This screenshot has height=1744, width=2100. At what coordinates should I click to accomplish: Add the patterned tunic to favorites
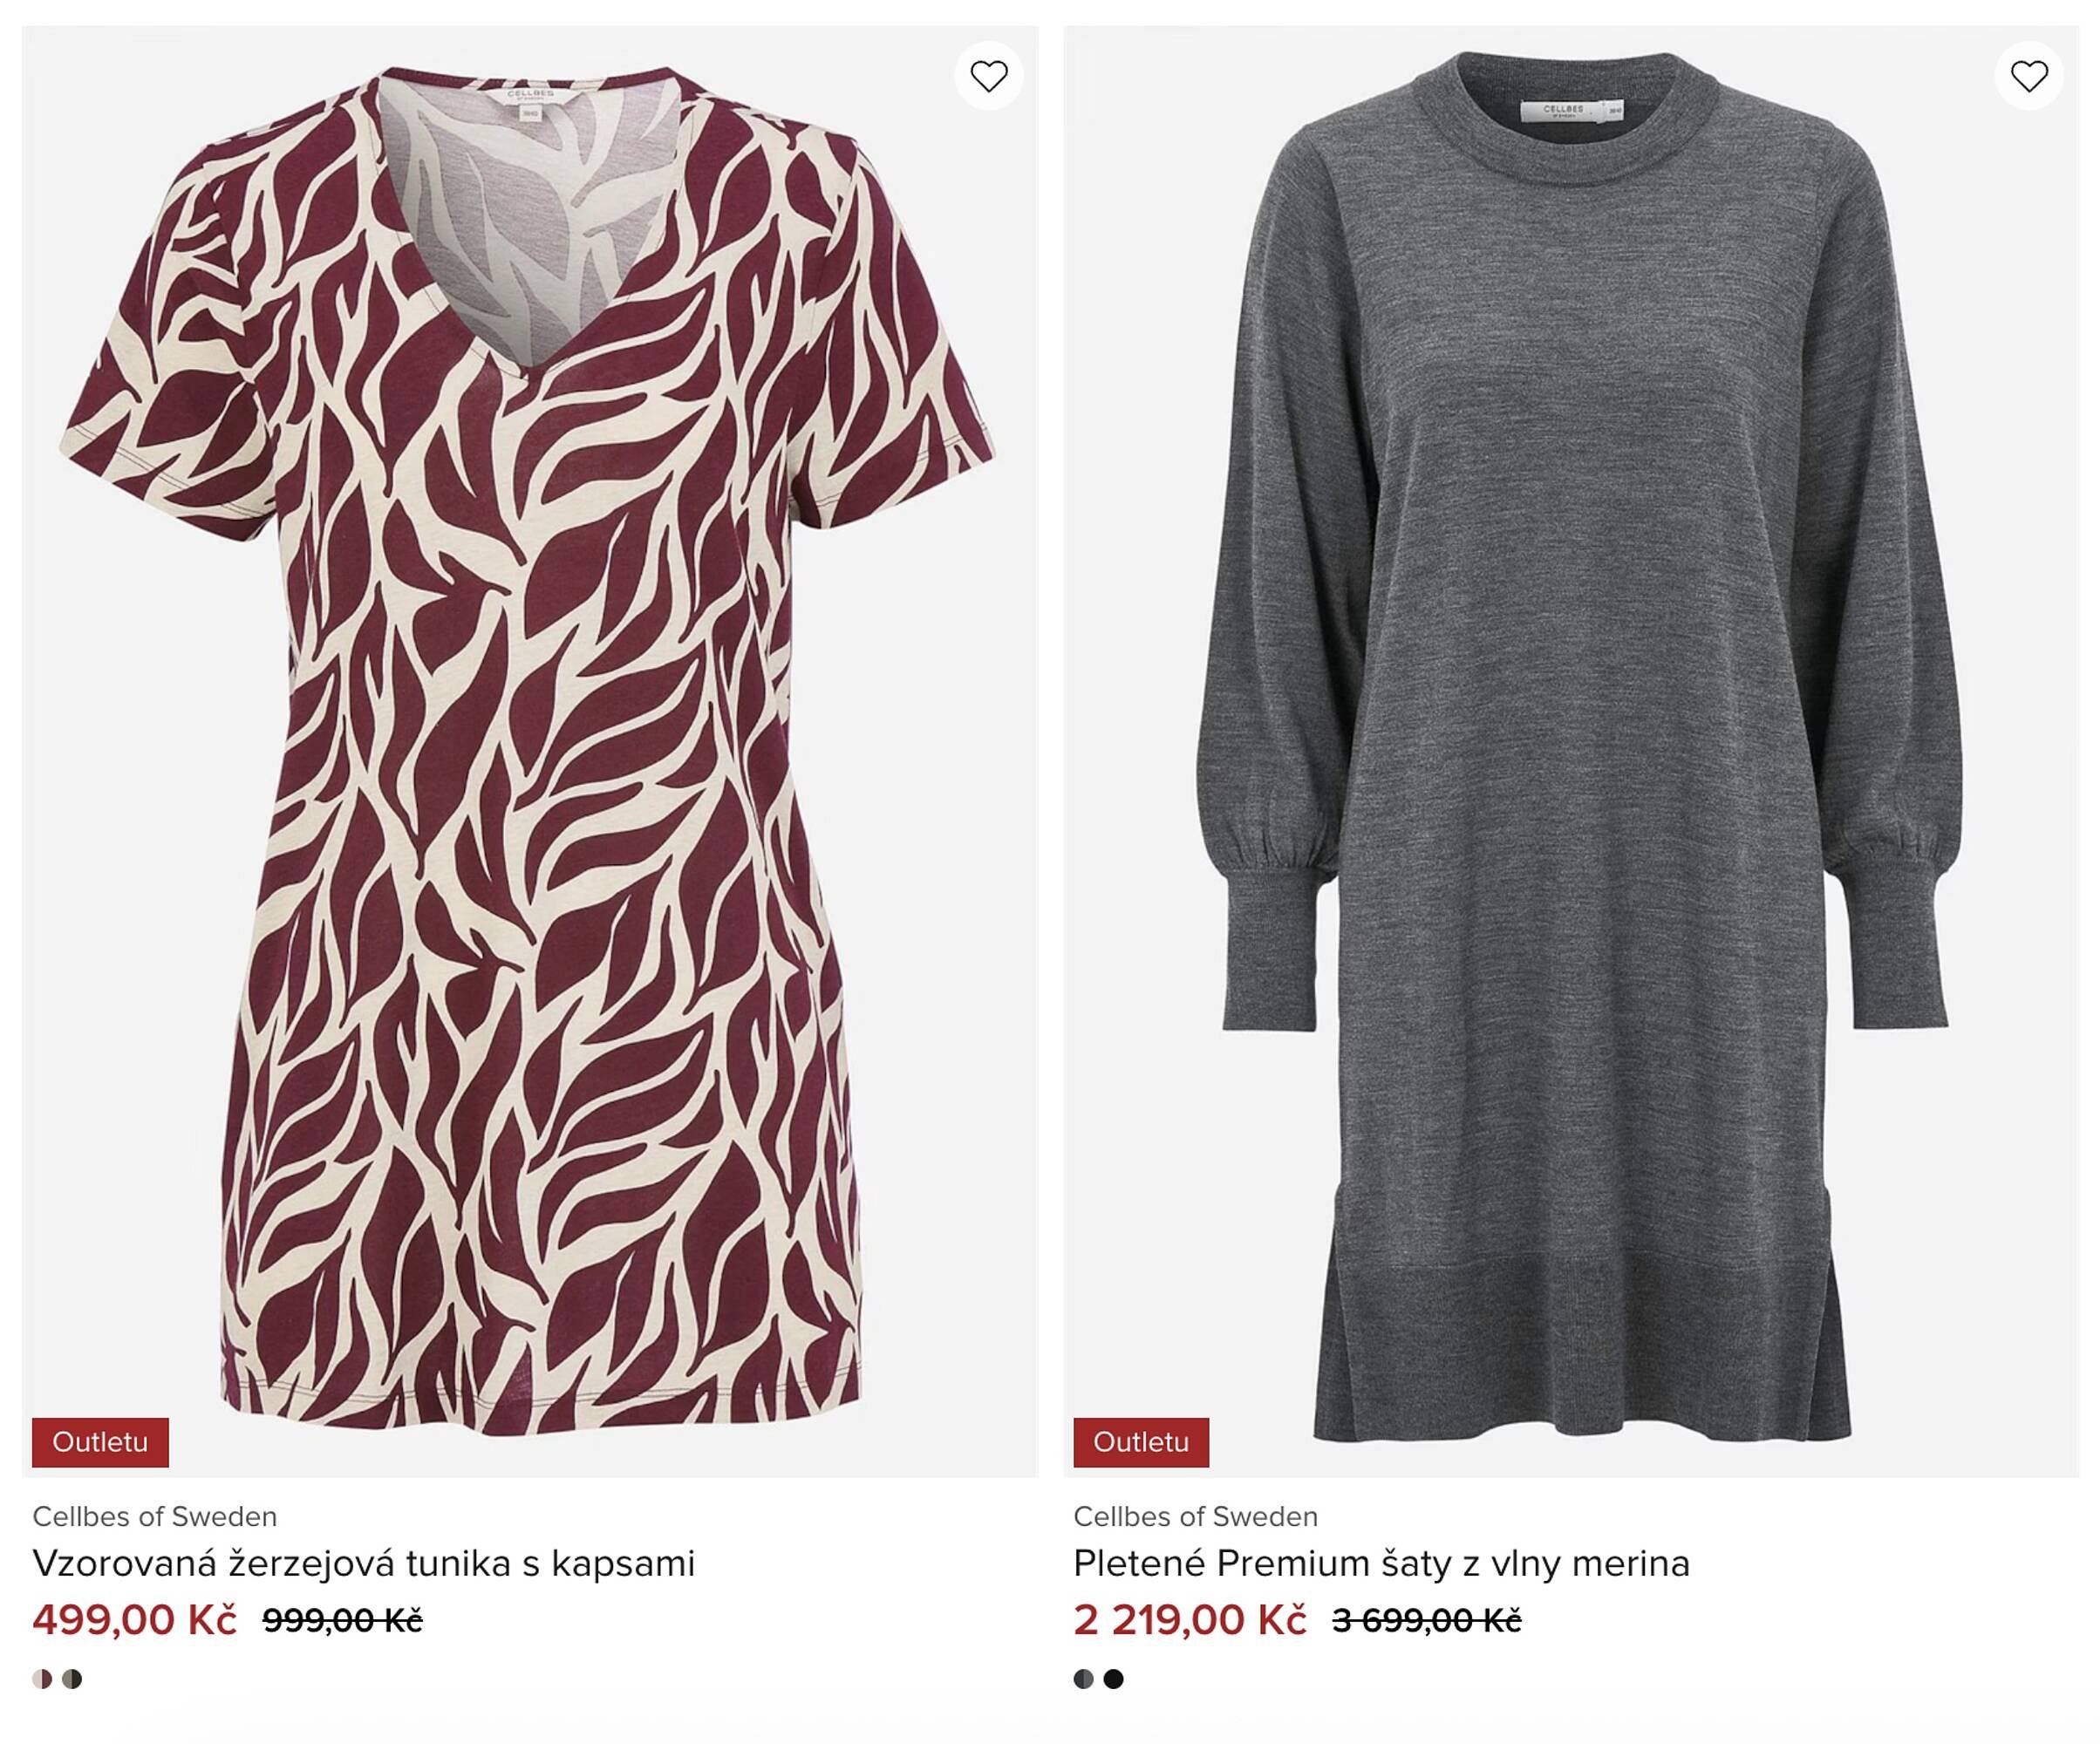988,76
